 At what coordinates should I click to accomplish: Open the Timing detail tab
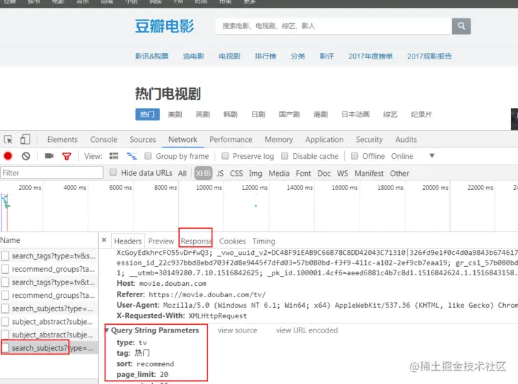tap(264, 241)
